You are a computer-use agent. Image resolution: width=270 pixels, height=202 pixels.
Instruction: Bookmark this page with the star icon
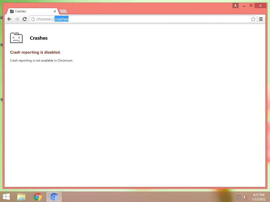253,19
